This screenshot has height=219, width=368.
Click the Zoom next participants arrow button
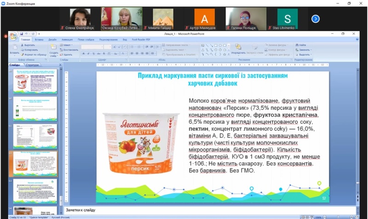click(x=316, y=19)
